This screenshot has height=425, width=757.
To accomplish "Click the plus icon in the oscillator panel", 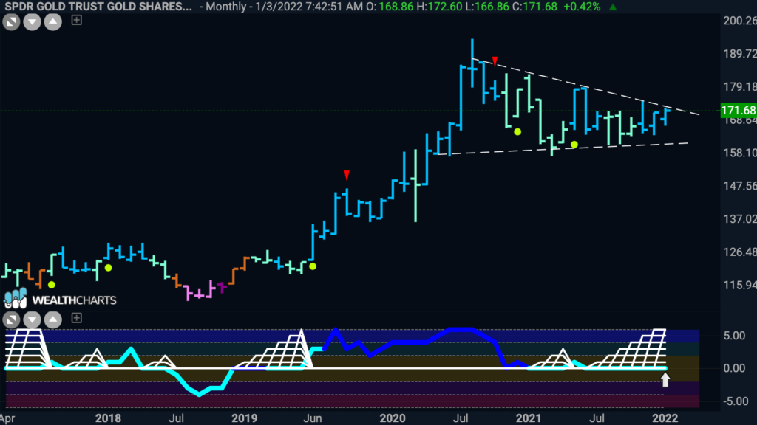I will (x=76, y=318).
